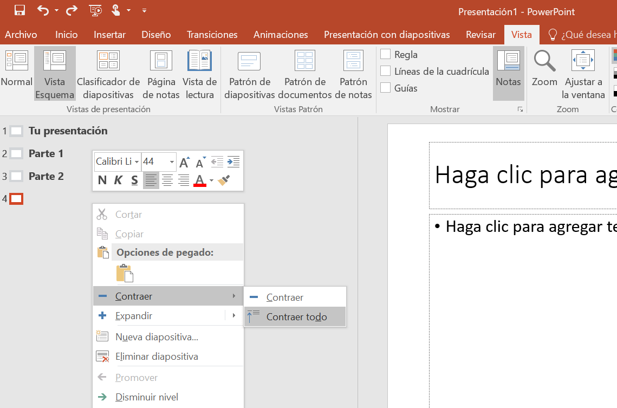
Task: Toggle bold (N) formatting
Action: [x=102, y=180]
